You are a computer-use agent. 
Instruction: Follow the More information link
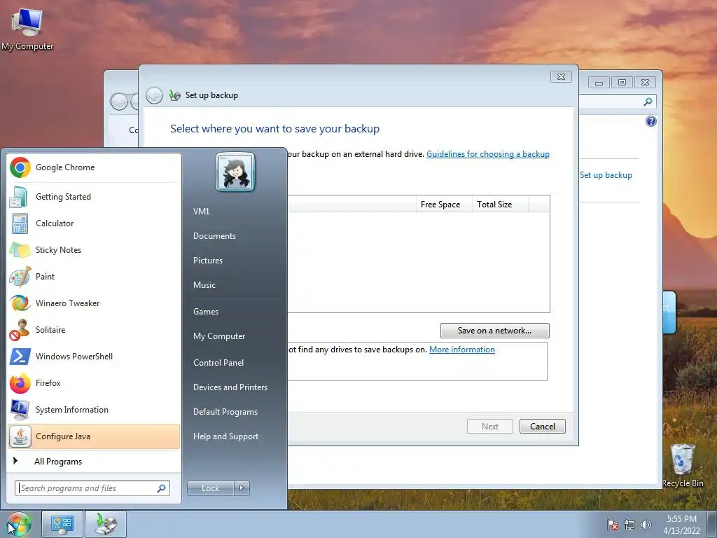pyautogui.click(x=462, y=350)
